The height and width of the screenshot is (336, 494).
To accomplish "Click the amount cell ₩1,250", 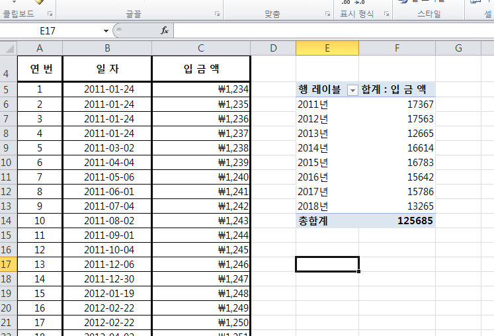I will point(201,323).
